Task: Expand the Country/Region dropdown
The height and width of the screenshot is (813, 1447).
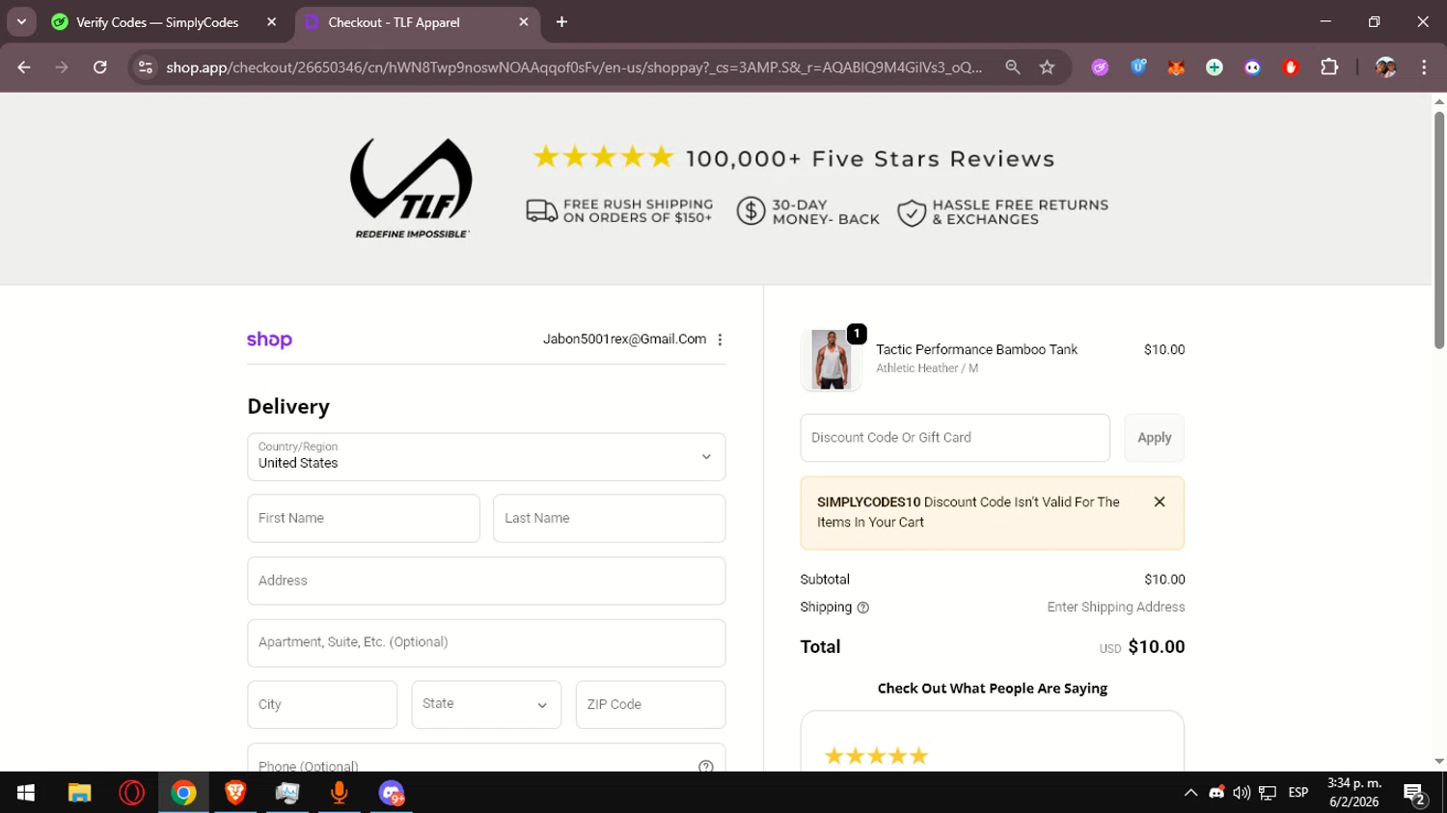Action: click(486, 456)
